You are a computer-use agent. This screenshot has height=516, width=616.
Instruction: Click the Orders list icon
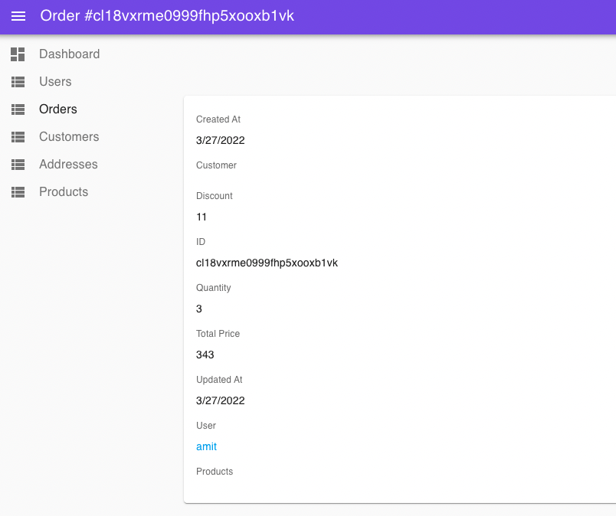[17, 109]
